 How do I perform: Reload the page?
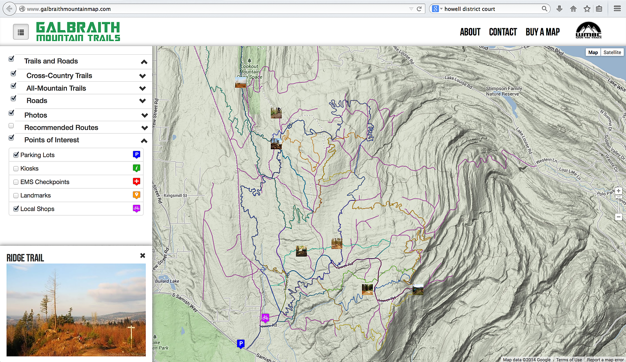[x=419, y=9]
